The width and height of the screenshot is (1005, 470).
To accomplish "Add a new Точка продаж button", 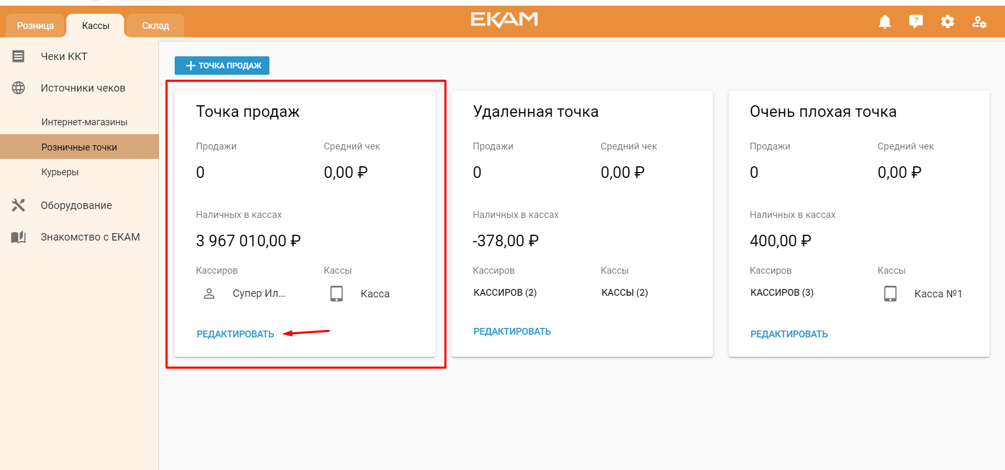I will [x=222, y=65].
